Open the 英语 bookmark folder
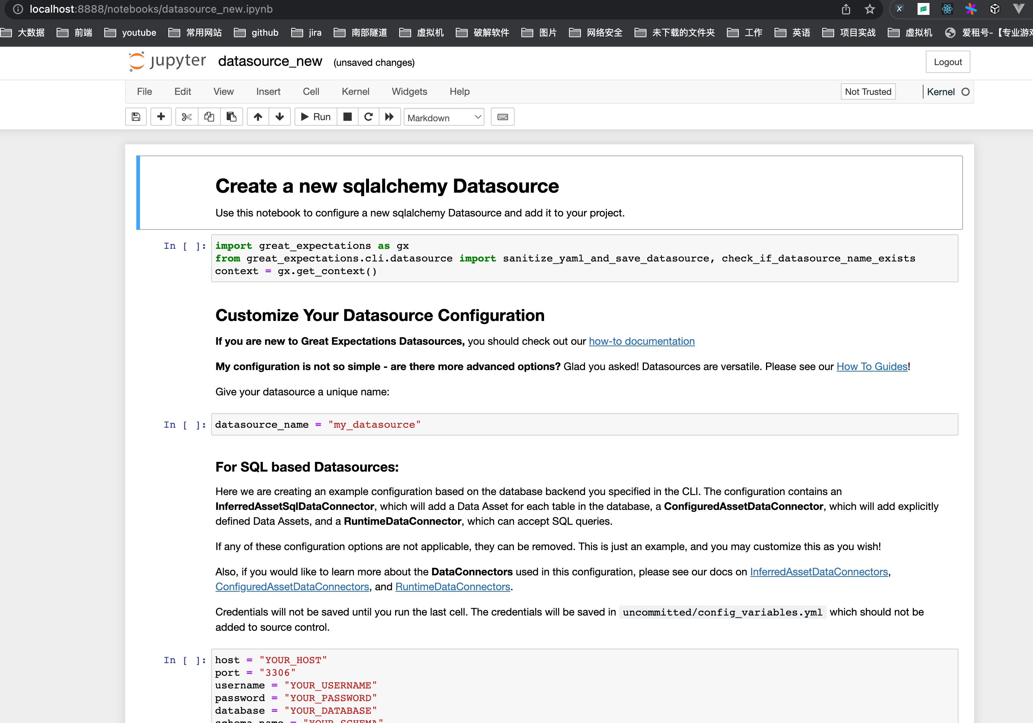 792,32
